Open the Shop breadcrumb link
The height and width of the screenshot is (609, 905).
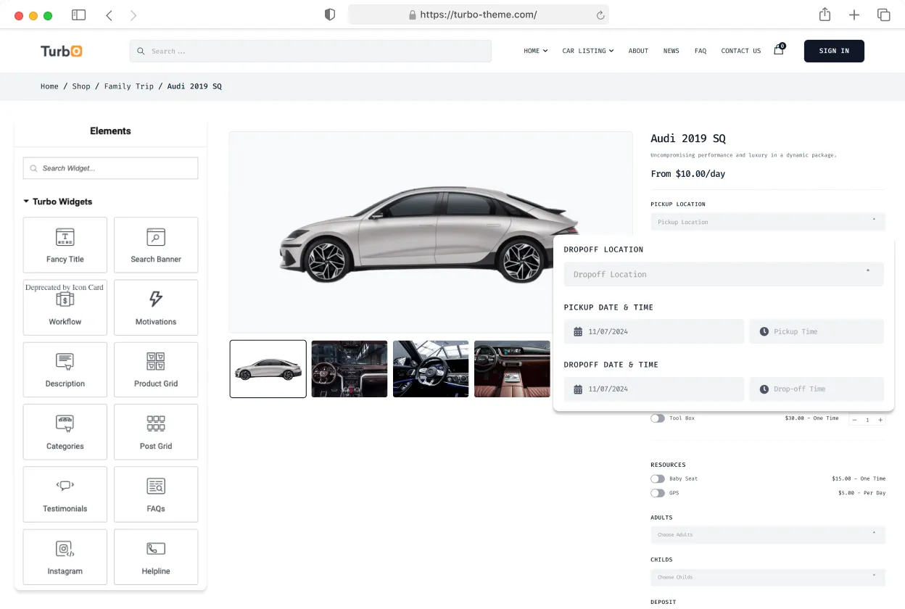(x=81, y=86)
